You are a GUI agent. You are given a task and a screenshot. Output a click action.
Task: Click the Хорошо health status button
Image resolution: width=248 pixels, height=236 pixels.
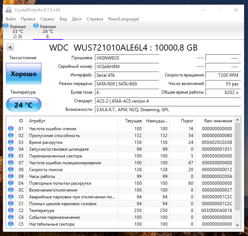pos(24,74)
